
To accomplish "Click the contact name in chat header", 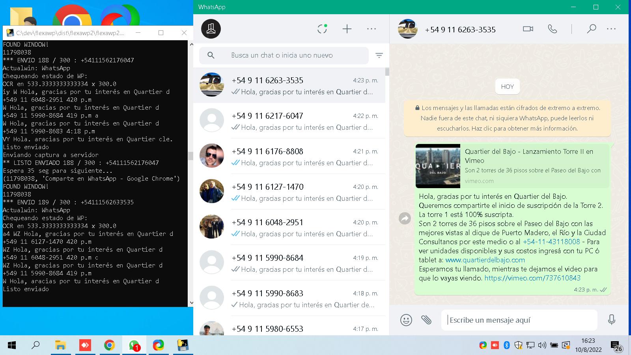I will [x=460, y=30].
